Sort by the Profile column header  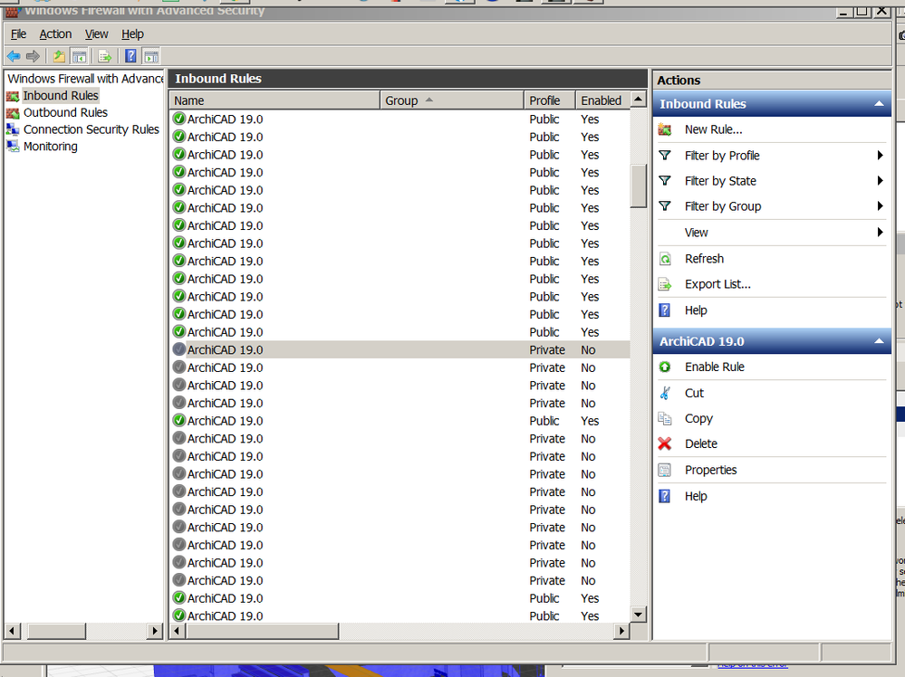550,100
